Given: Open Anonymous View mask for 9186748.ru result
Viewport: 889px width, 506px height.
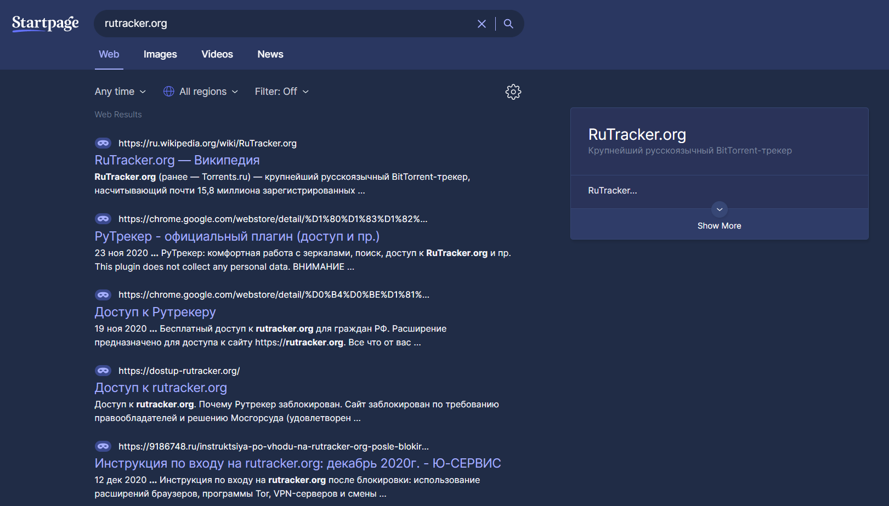Looking at the screenshot, I should [103, 446].
